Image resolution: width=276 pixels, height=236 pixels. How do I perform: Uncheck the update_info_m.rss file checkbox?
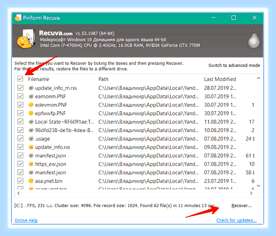point(20,88)
